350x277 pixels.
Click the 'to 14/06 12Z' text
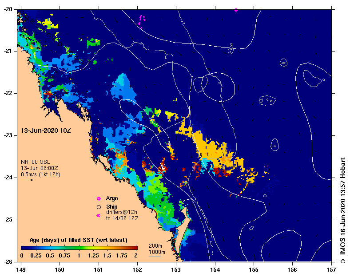pyautogui.click(x=122, y=218)
